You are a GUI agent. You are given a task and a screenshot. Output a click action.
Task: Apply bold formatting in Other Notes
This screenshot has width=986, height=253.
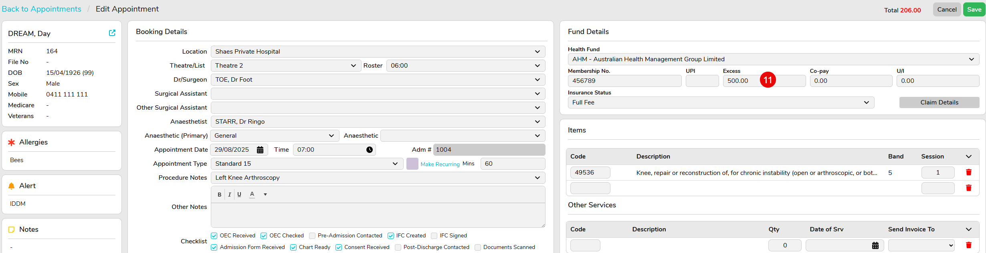click(219, 195)
